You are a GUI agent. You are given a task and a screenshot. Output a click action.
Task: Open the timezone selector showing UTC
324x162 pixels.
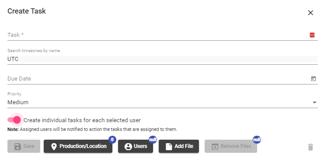[x=162, y=59]
